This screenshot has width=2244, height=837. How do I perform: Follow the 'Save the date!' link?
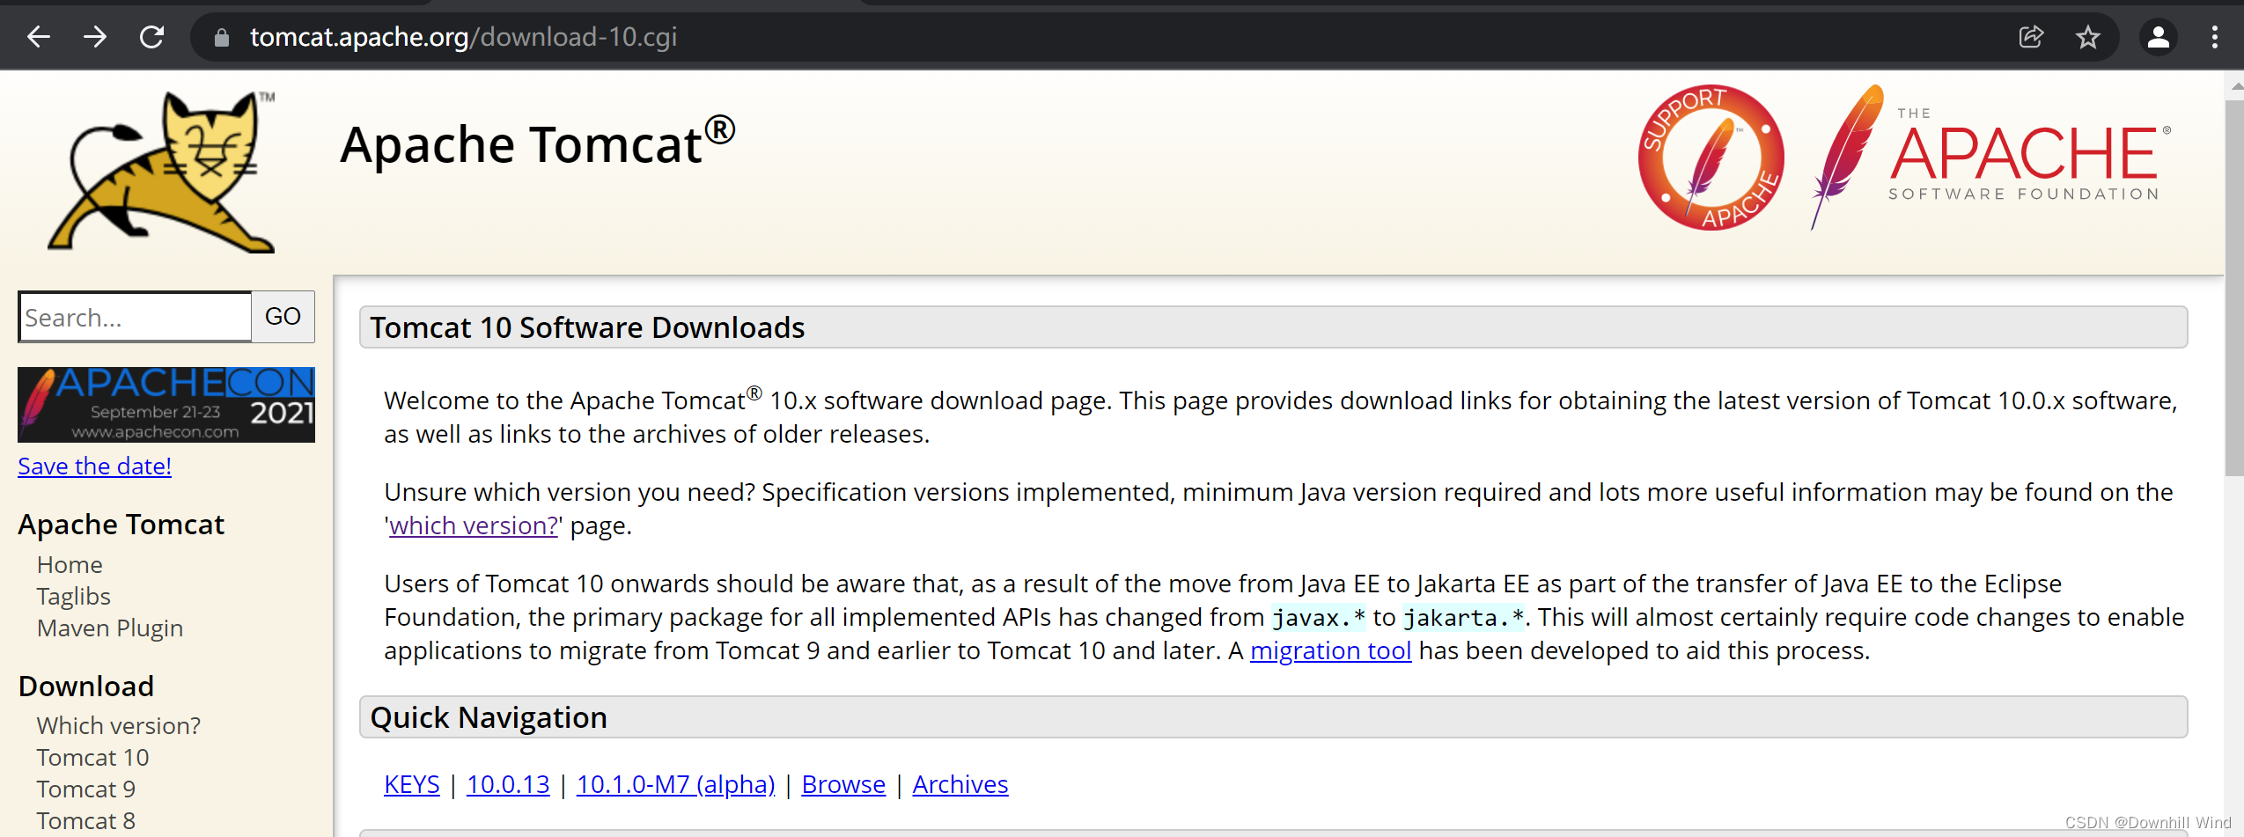click(x=95, y=466)
